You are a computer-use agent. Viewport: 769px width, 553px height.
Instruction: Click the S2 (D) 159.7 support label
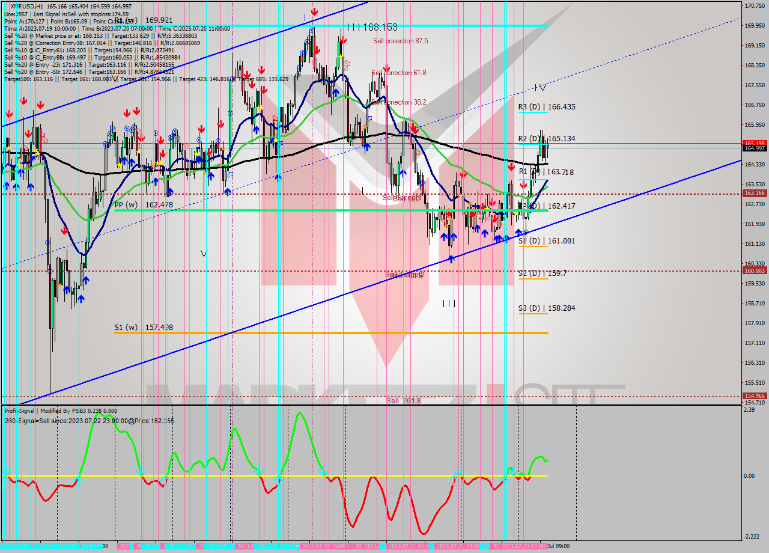click(542, 273)
